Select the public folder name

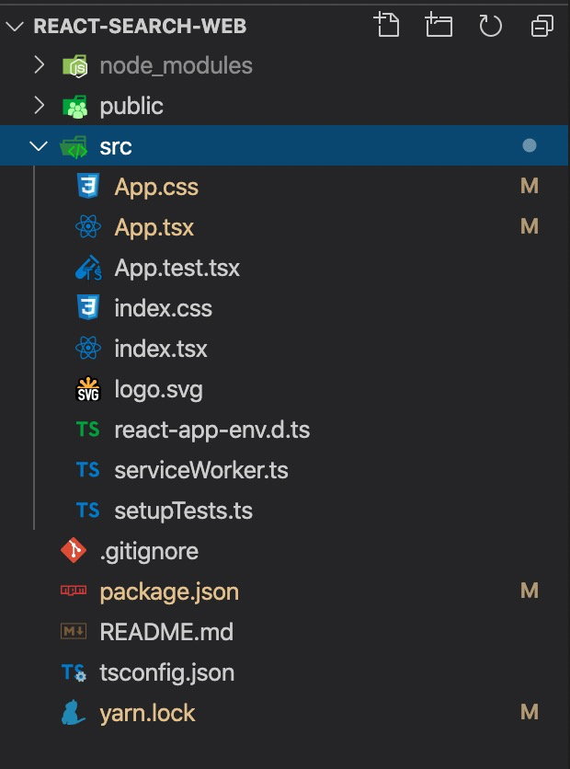pyautogui.click(x=131, y=107)
